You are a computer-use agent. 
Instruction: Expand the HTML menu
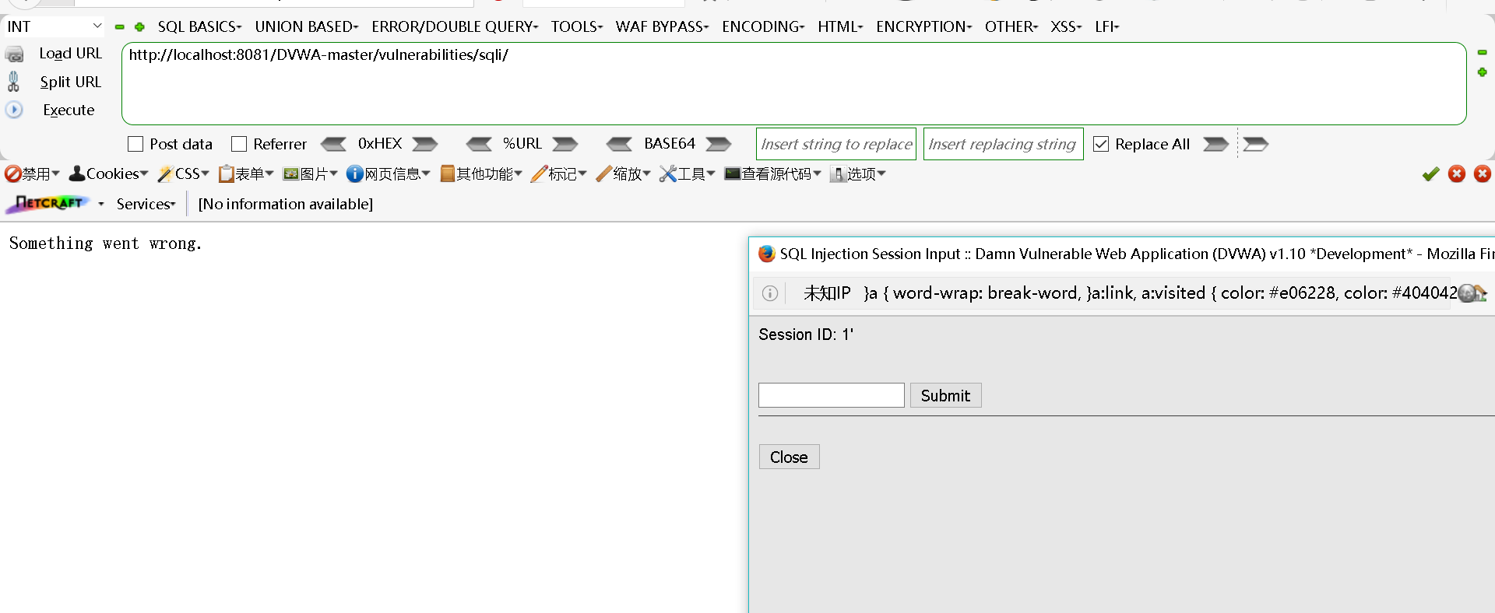(x=840, y=26)
